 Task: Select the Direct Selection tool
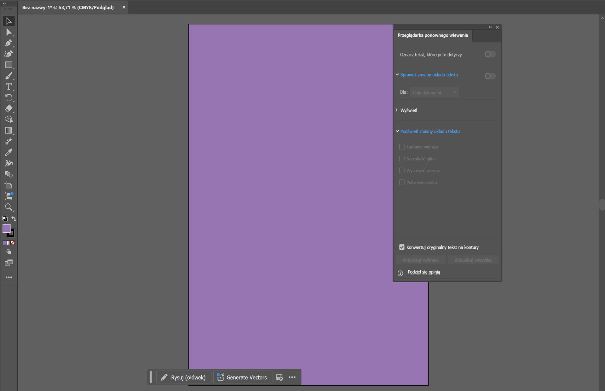click(9, 32)
